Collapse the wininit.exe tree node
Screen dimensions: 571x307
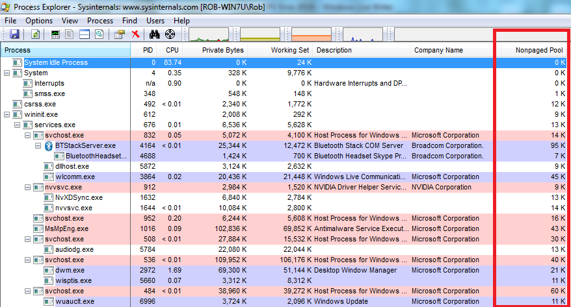7,114
